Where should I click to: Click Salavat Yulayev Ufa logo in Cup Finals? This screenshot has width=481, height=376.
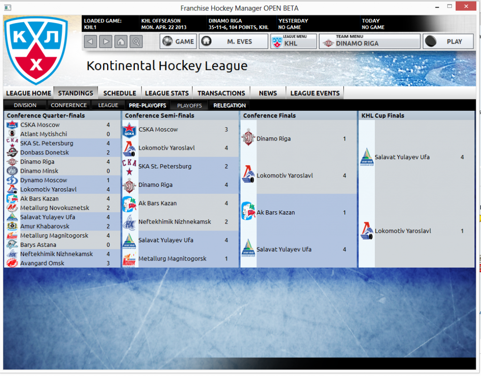tap(367, 157)
